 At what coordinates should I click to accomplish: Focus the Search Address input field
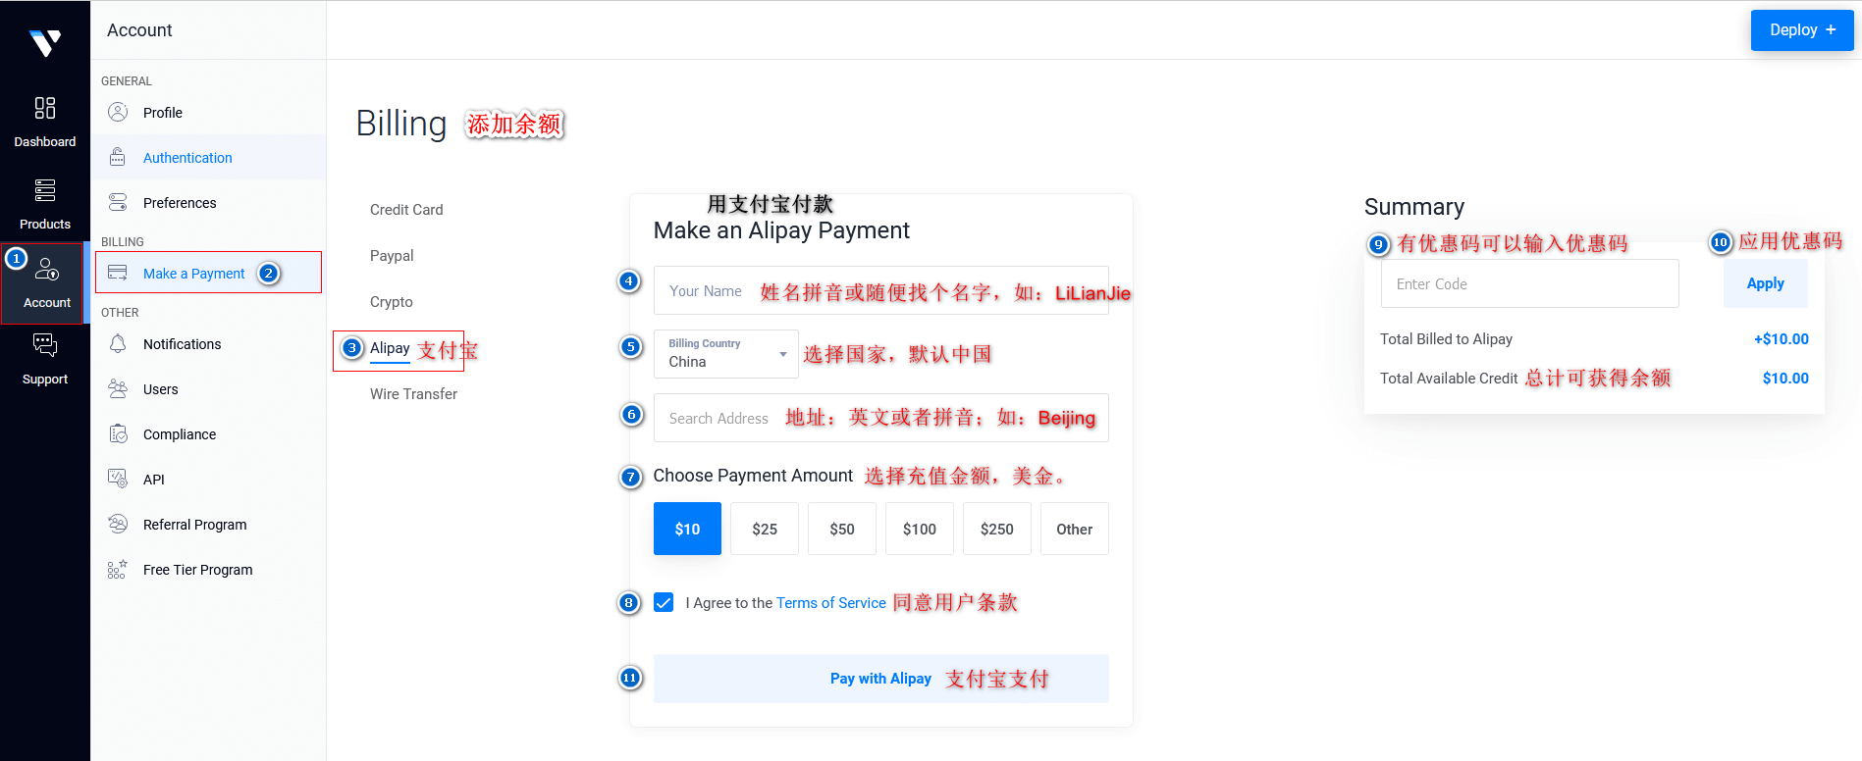[880, 418]
